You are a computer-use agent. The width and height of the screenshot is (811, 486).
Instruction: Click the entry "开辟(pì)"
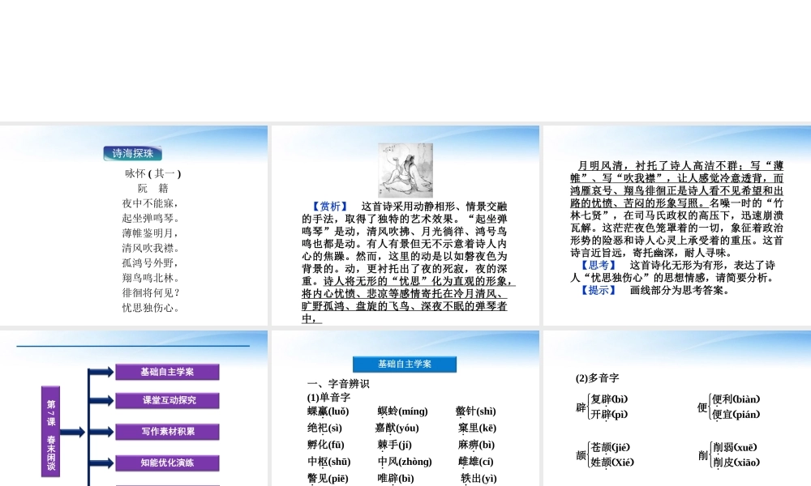[x=609, y=415]
